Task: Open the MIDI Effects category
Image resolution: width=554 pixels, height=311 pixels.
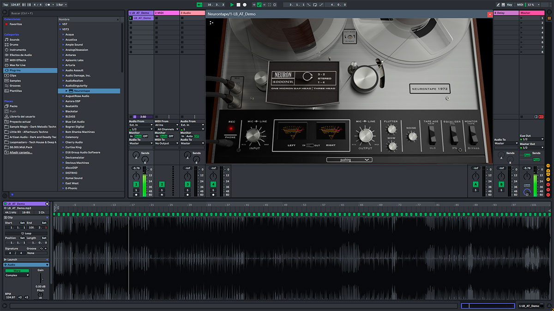Action: point(18,60)
